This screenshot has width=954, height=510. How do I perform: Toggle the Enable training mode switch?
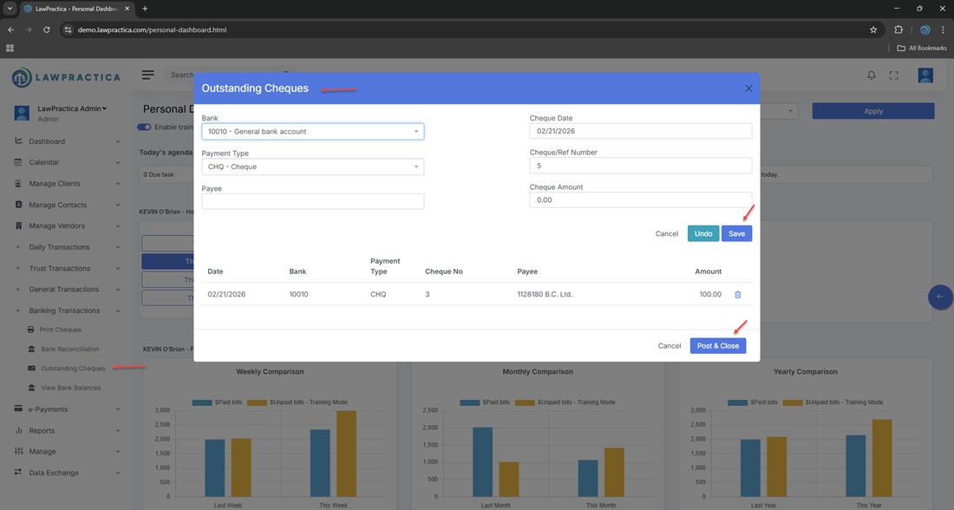coord(144,127)
